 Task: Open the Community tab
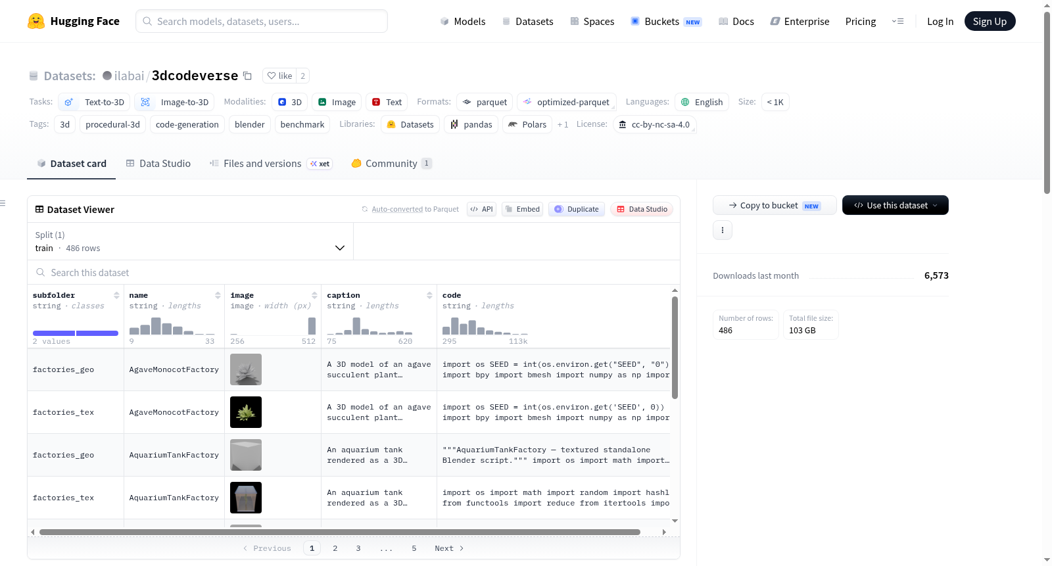click(x=391, y=163)
